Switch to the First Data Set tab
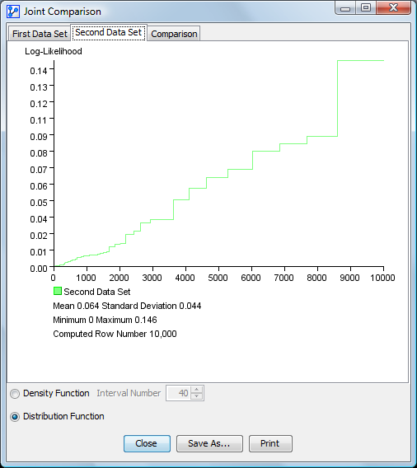 40,34
